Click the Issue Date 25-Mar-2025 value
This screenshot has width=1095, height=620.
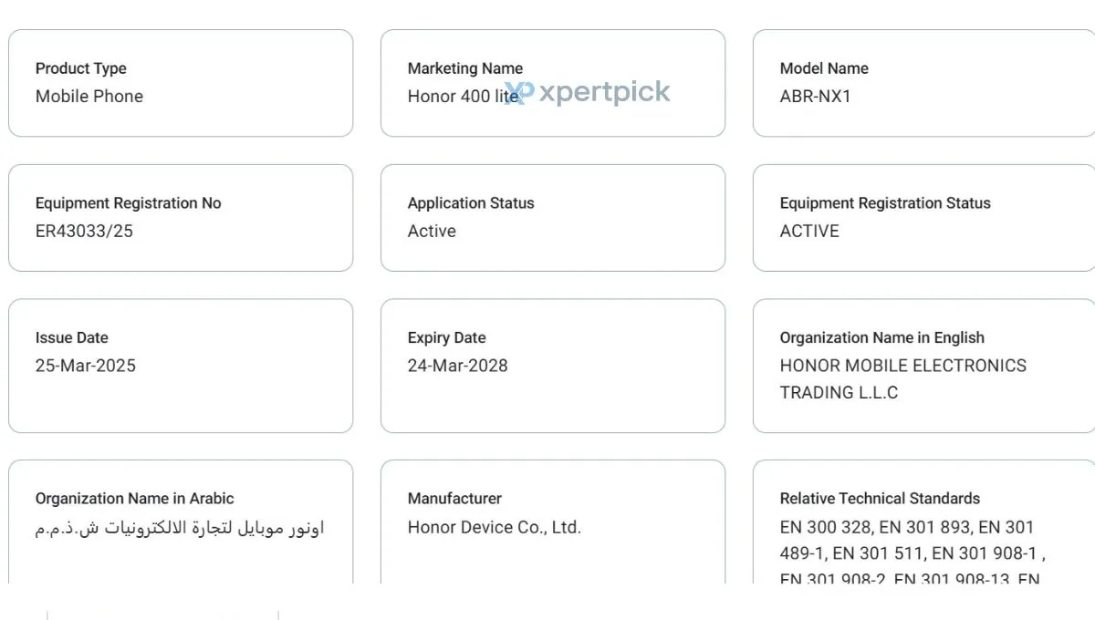click(86, 366)
